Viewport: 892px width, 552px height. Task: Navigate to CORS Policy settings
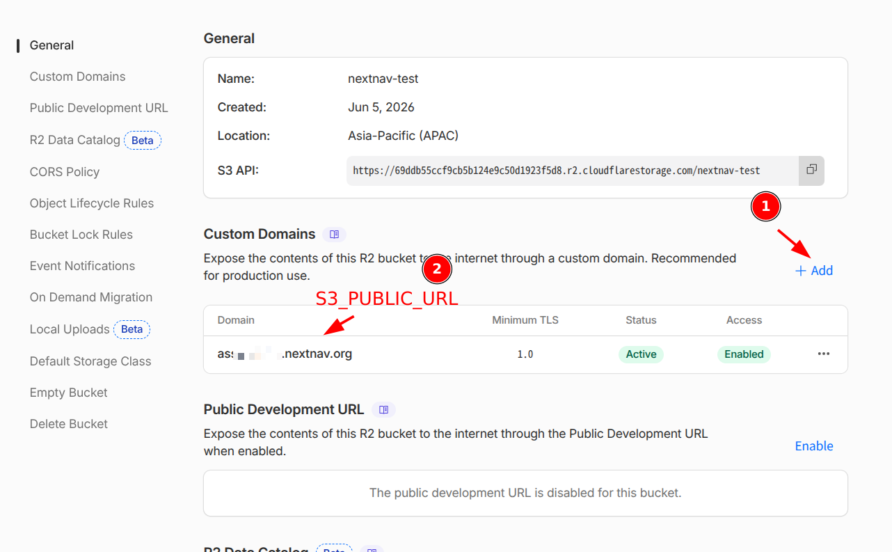click(65, 172)
